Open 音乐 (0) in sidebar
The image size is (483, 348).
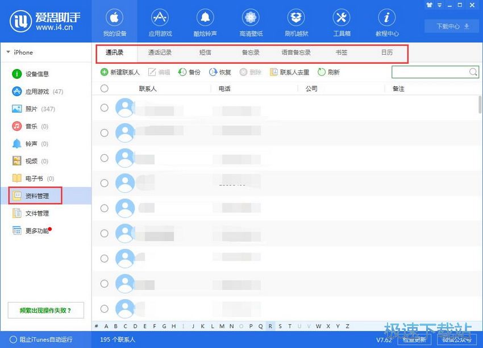[x=30, y=126]
